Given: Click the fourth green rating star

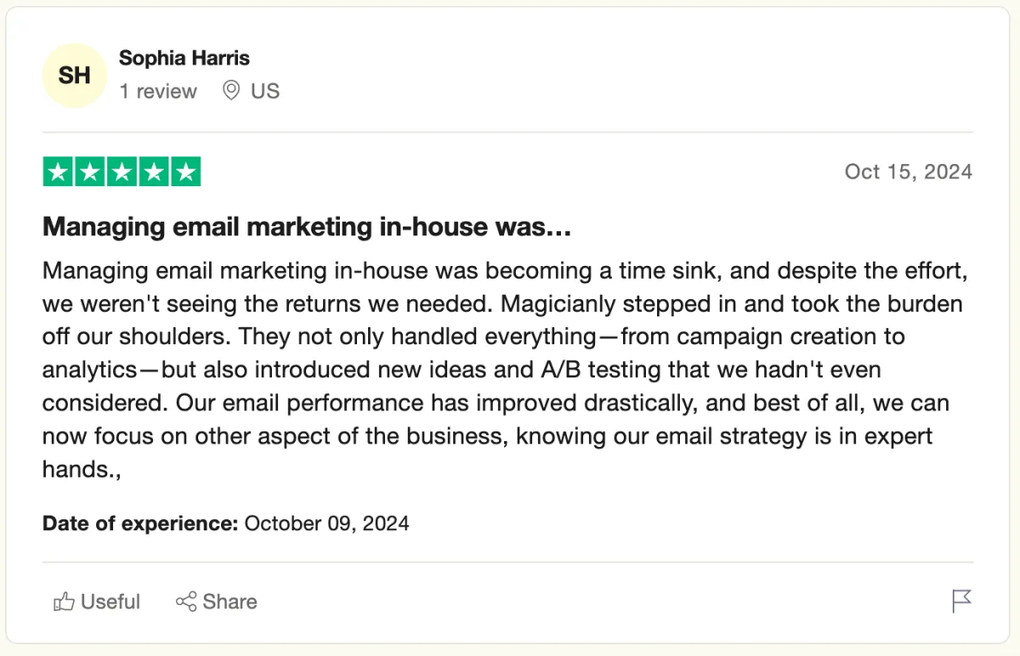Looking at the screenshot, I should [154, 172].
